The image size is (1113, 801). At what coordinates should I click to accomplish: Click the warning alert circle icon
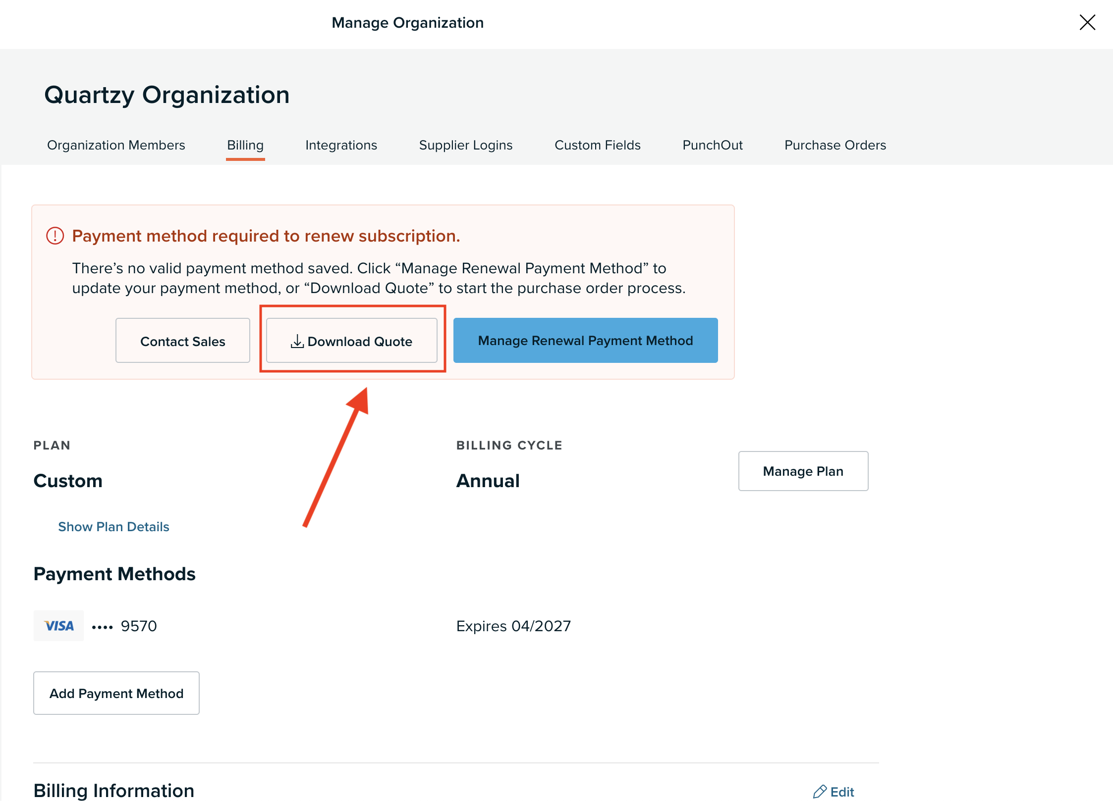tap(55, 236)
